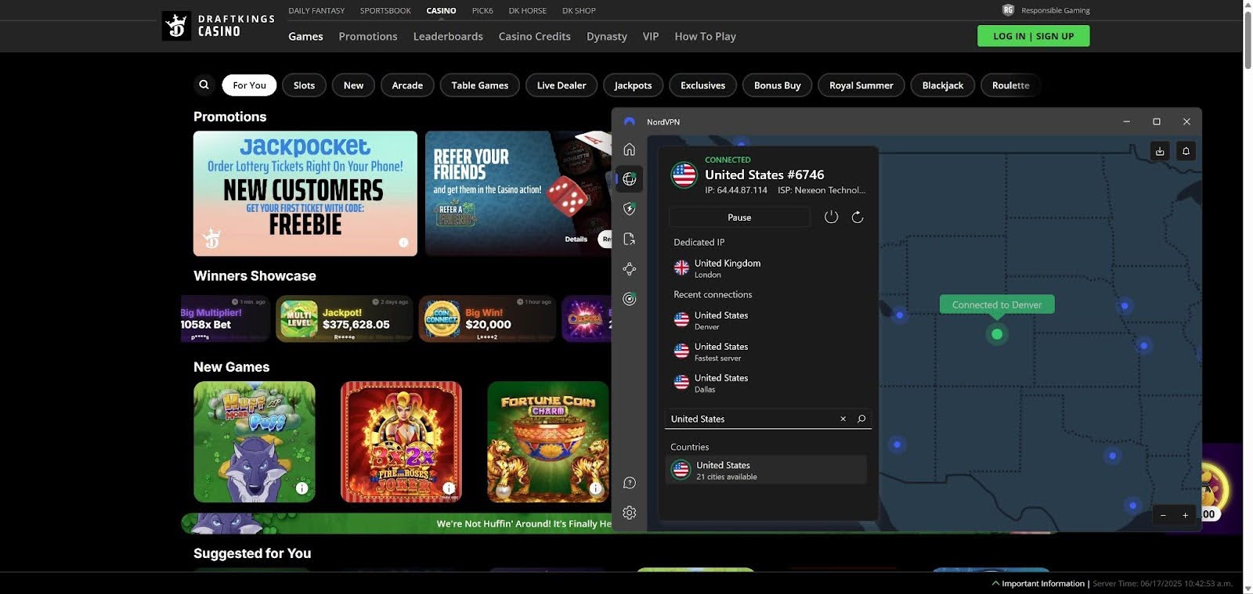The height and width of the screenshot is (594, 1253).
Task: Open How To Play nav item
Action: pos(705,36)
